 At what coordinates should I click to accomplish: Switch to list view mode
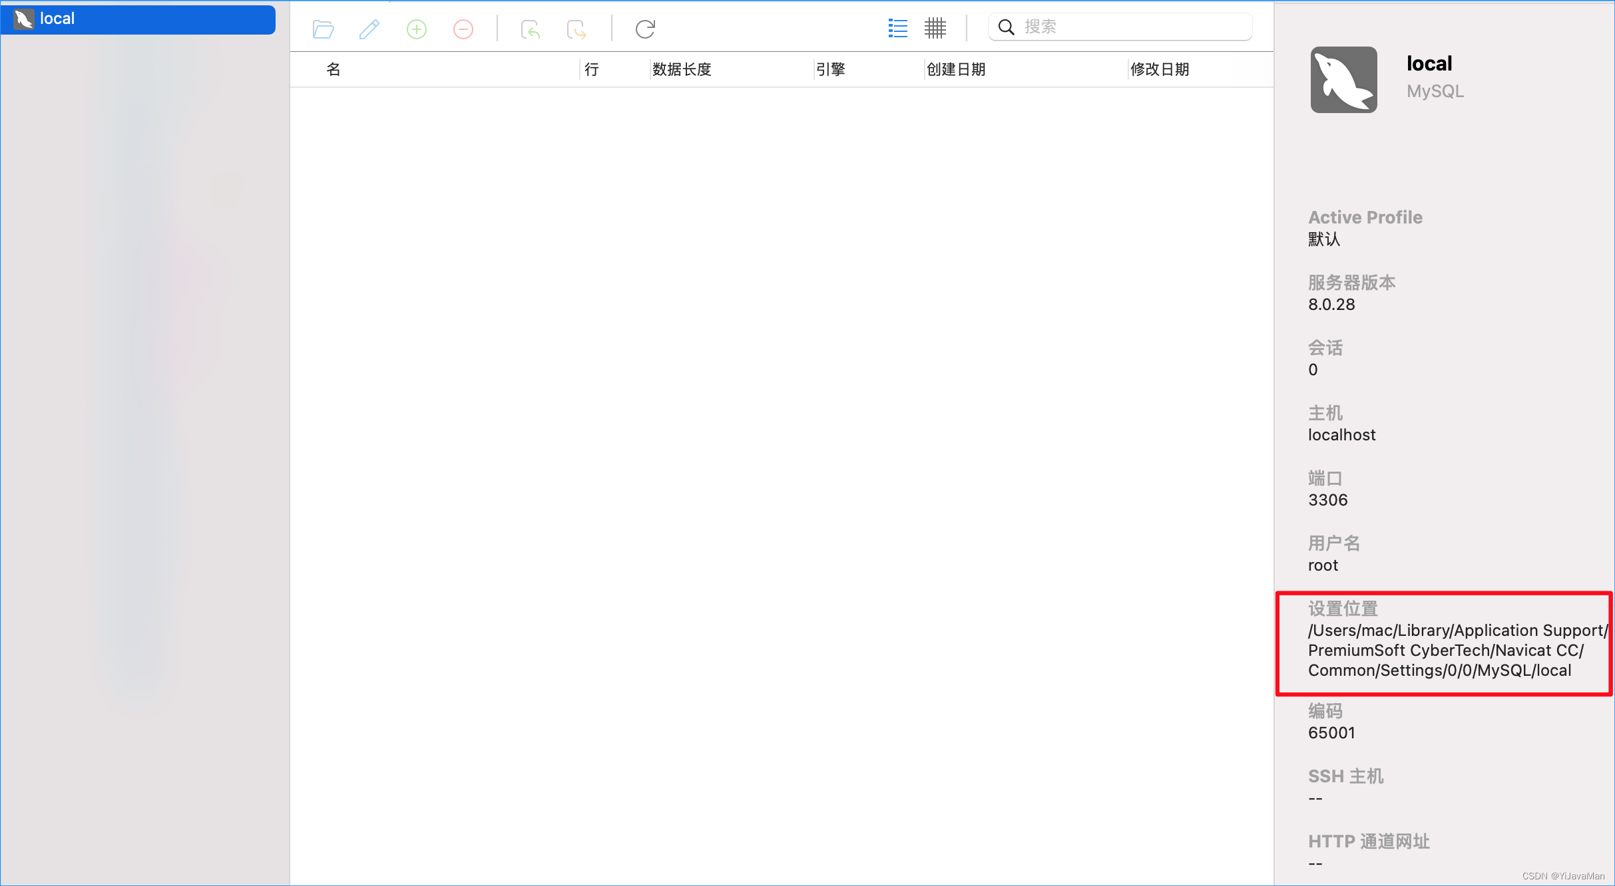(x=897, y=28)
